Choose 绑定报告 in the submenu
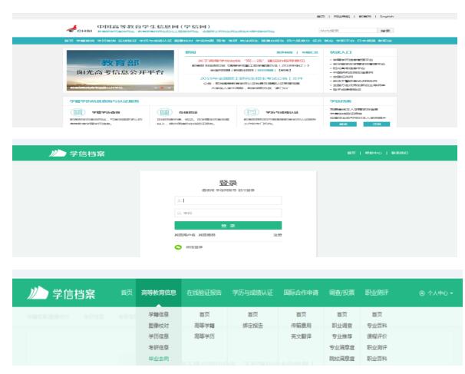The height and width of the screenshot is (374, 465). coord(252,326)
